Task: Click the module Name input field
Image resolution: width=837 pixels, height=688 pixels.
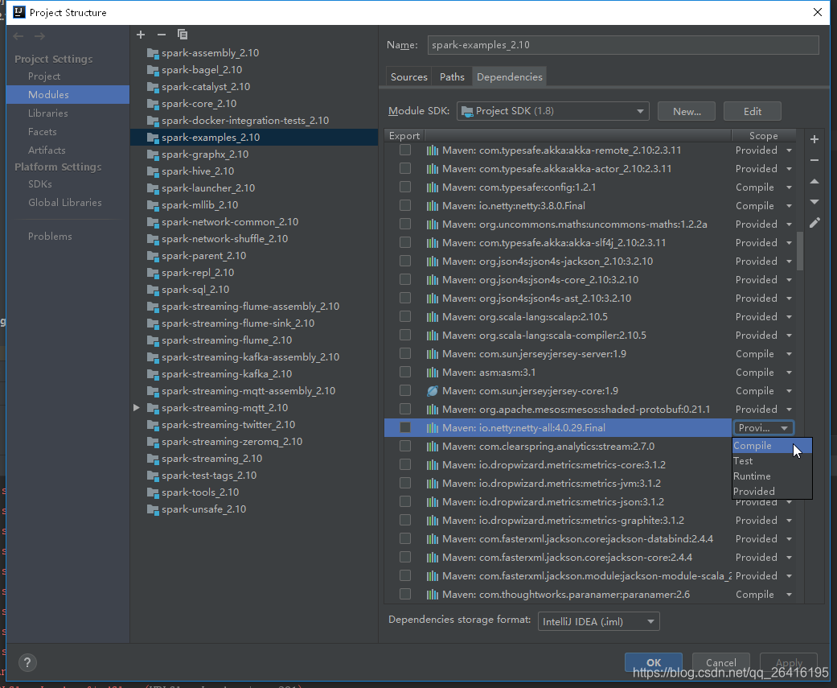Action: (623, 45)
